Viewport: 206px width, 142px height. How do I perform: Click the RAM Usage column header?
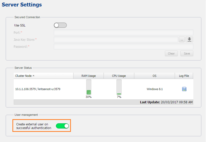pos(89,76)
